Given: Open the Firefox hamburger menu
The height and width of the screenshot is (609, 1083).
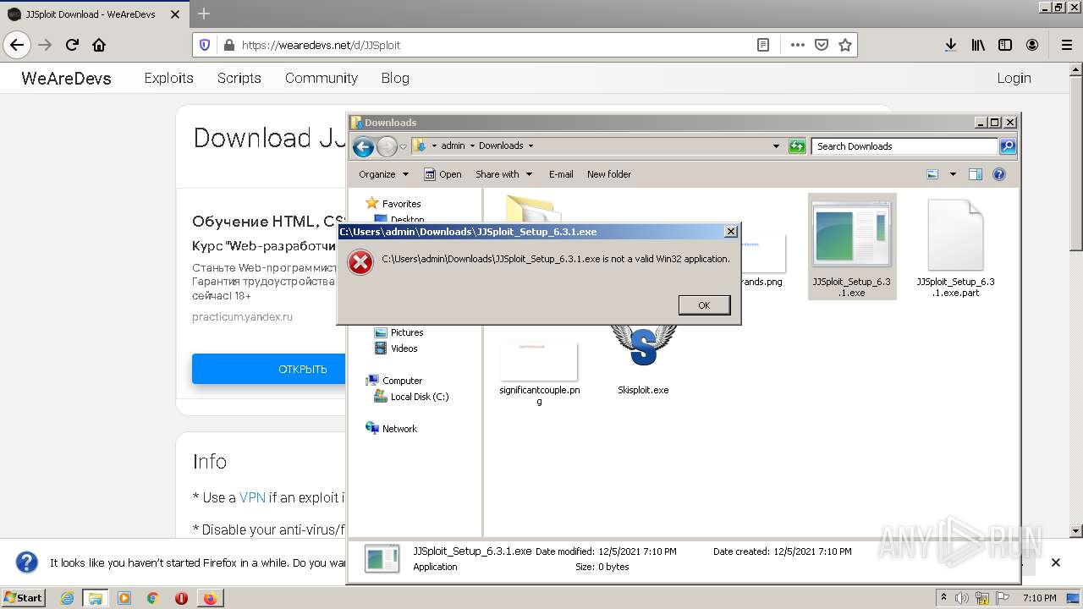Looking at the screenshot, I should coord(1066,45).
